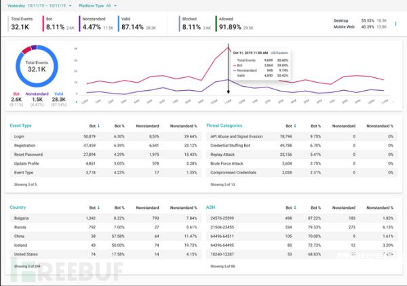Viewport: 407px width, 286px height.
Task: Click the 11AM peak marker on chart
Action: click(228, 49)
